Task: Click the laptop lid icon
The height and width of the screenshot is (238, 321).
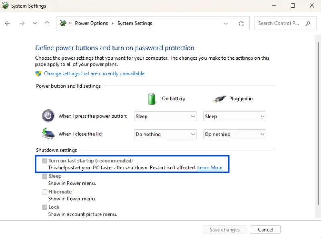Action: point(48,133)
